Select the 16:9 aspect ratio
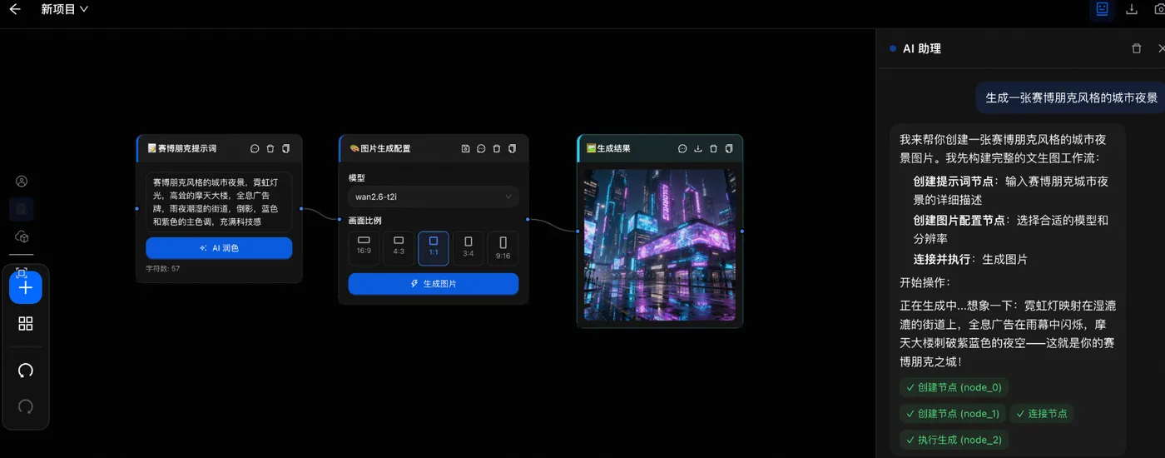The width and height of the screenshot is (1165, 458). coord(364,247)
